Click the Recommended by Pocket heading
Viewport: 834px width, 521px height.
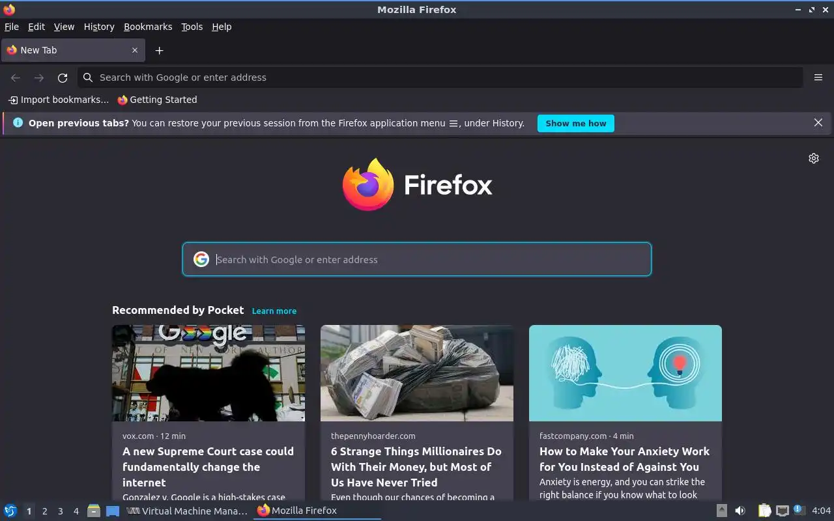[178, 310]
